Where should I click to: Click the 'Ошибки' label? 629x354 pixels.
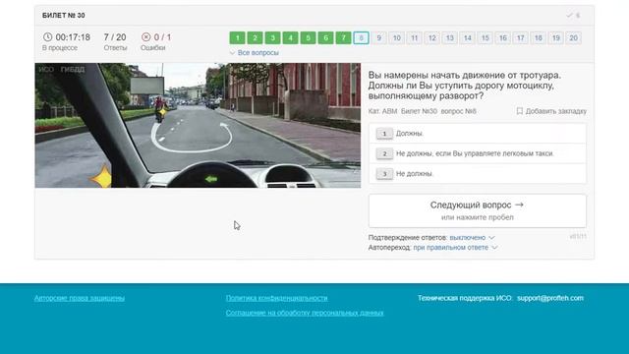[x=153, y=48]
